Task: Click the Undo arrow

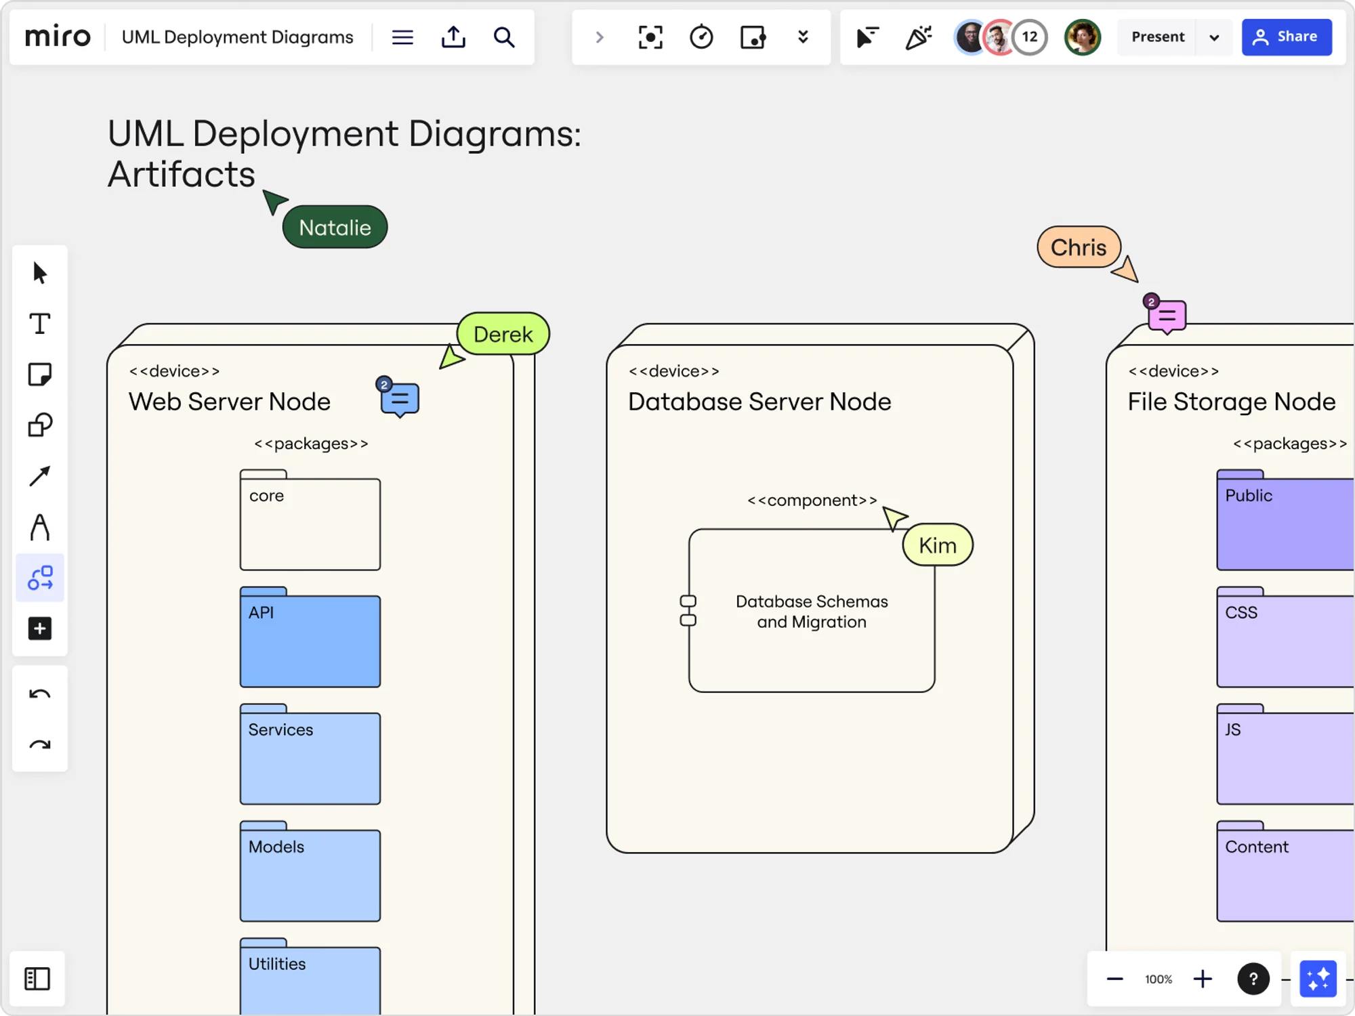Action: 39,694
